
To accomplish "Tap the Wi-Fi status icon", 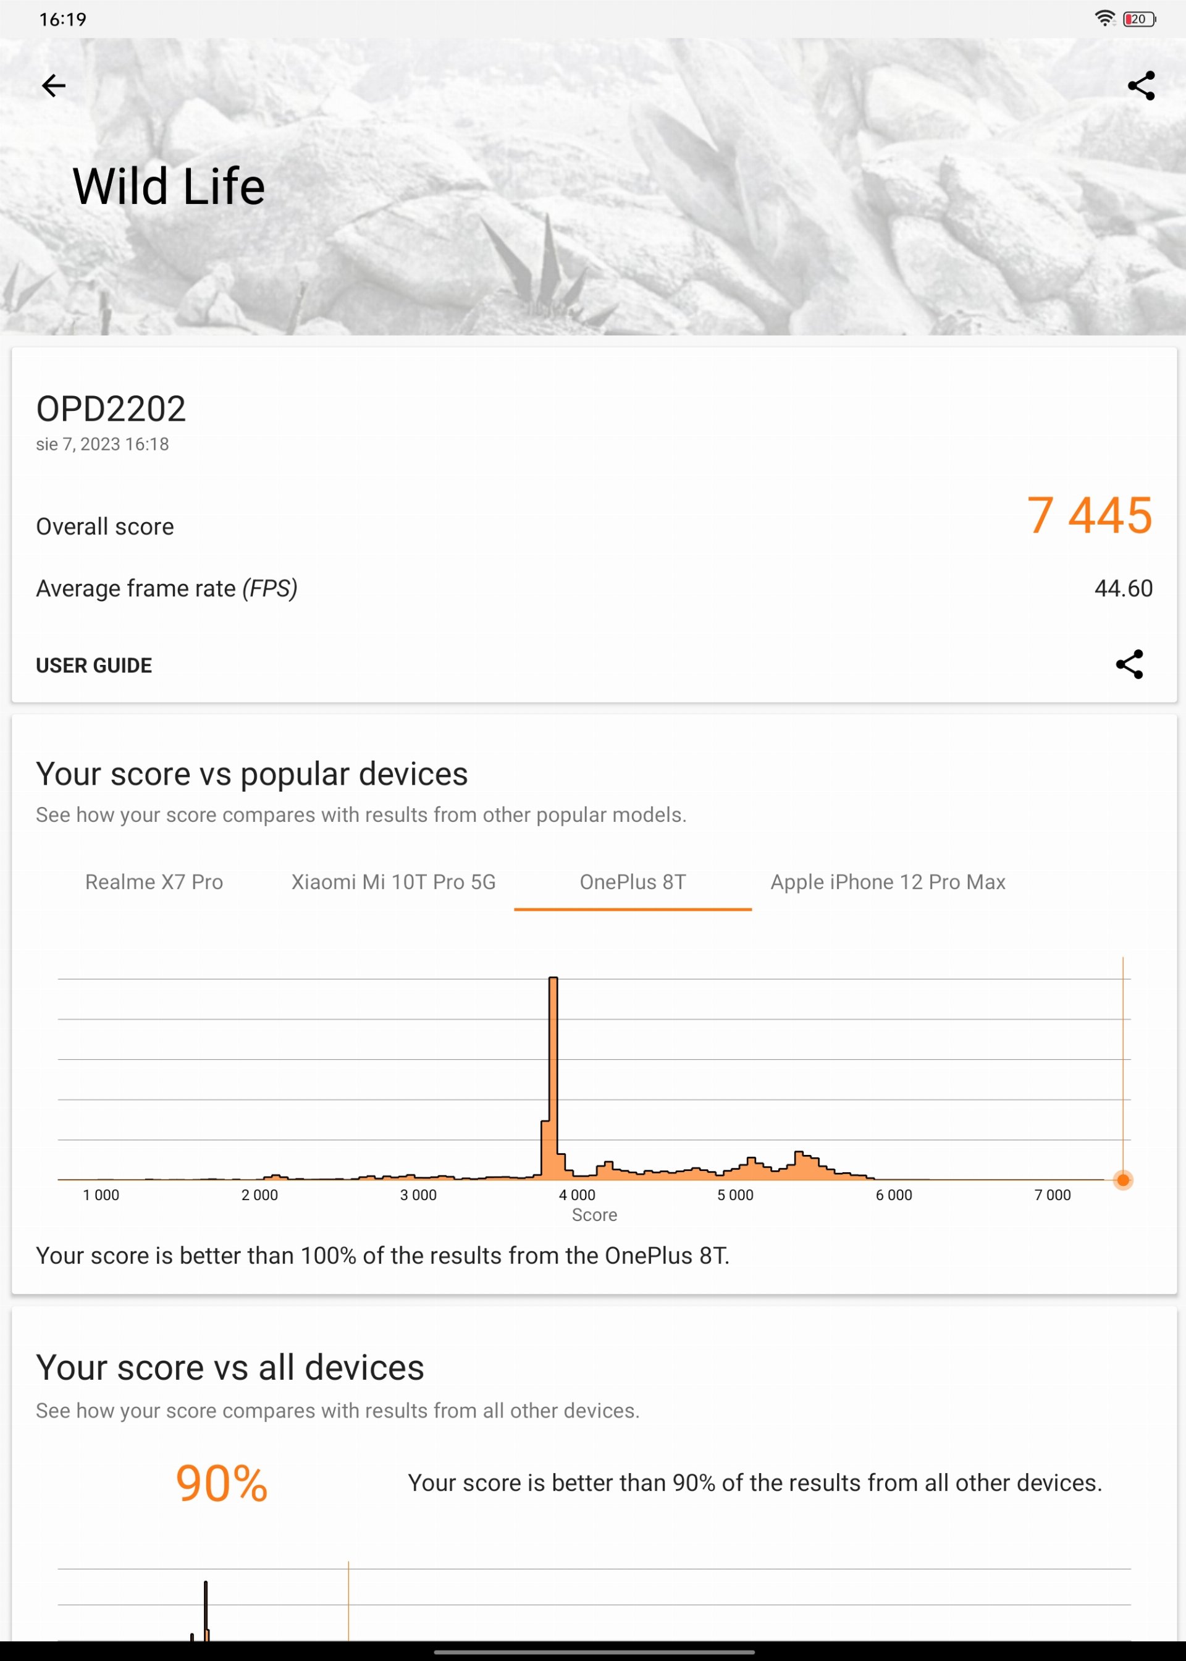I will pos(1105,19).
